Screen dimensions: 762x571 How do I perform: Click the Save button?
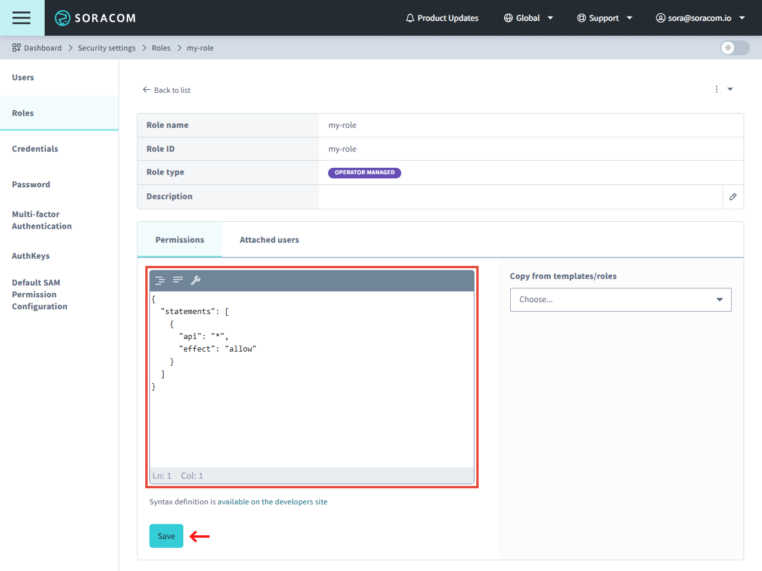[x=166, y=536]
